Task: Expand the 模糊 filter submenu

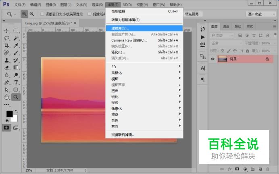Action: point(144,79)
